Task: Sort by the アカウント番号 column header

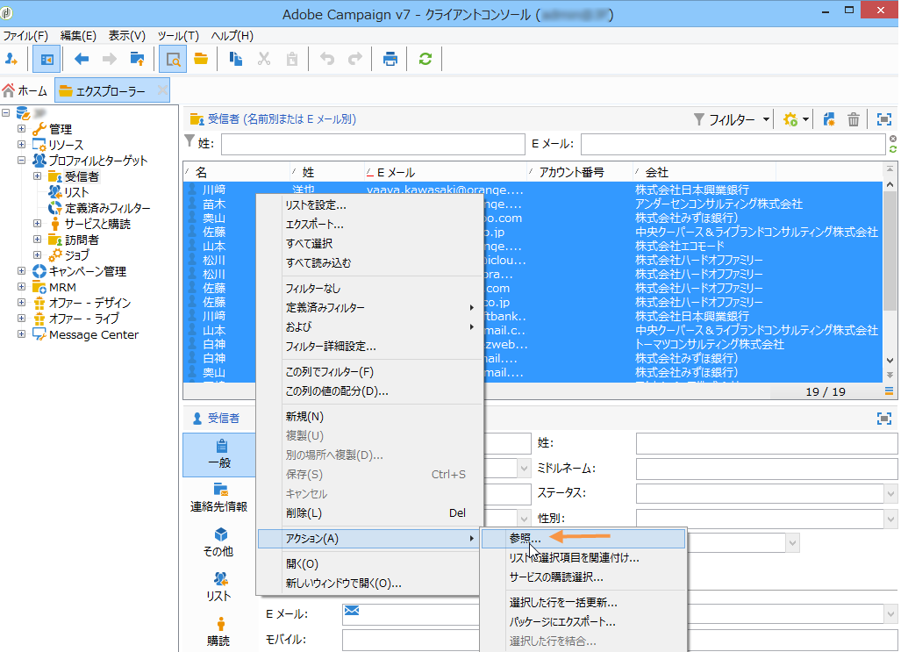Action: click(x=571, y=172)
